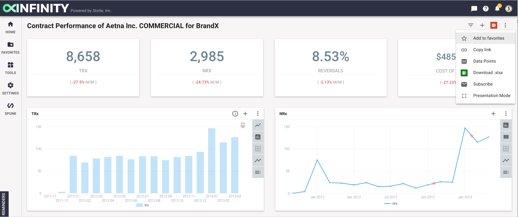This screenshot has height=217, width=518.
Task: Switch TRx chart to trend line with markers
Action: (x=258, y=160)
